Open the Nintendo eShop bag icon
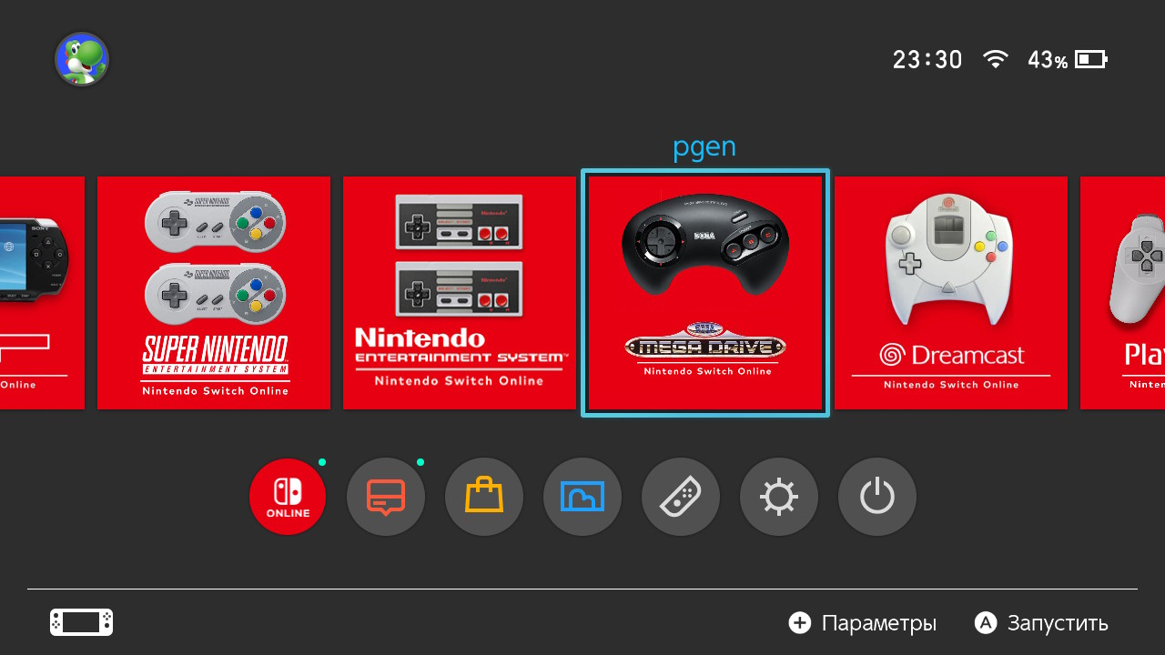Viewport: 1165px width, 655px height. coord(484,497)
